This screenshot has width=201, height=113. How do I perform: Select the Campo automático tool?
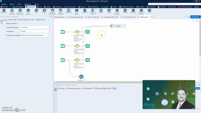(x=12, y=12)
